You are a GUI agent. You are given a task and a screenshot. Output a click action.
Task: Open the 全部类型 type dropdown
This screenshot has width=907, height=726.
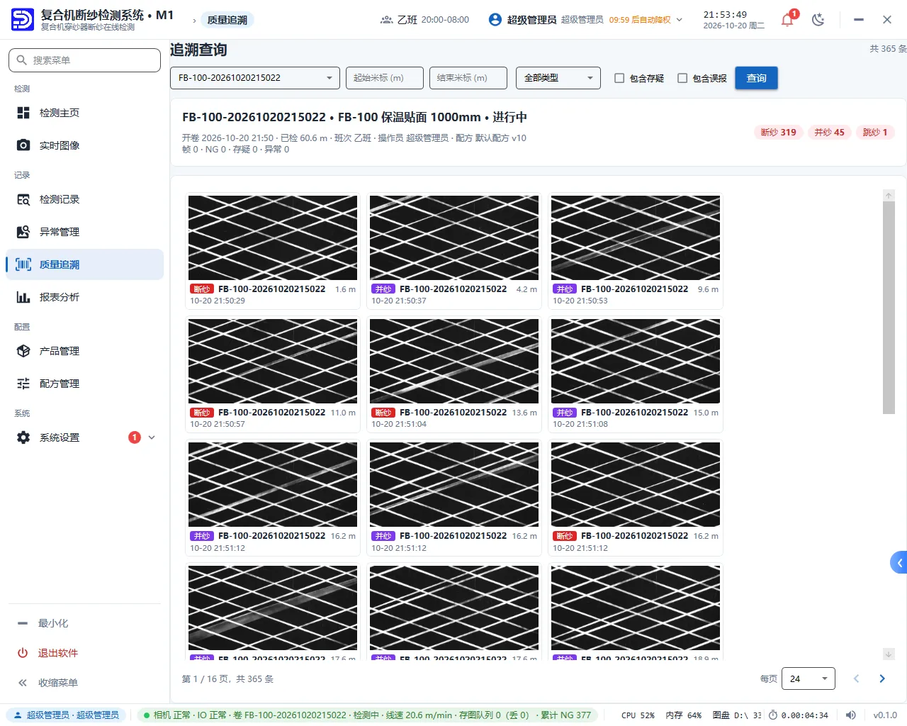point(558,78)
